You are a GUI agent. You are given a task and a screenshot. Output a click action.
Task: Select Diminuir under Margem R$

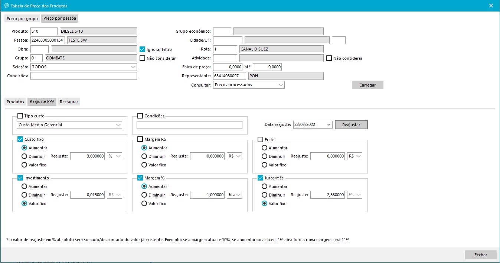click(x=144, y=156)
